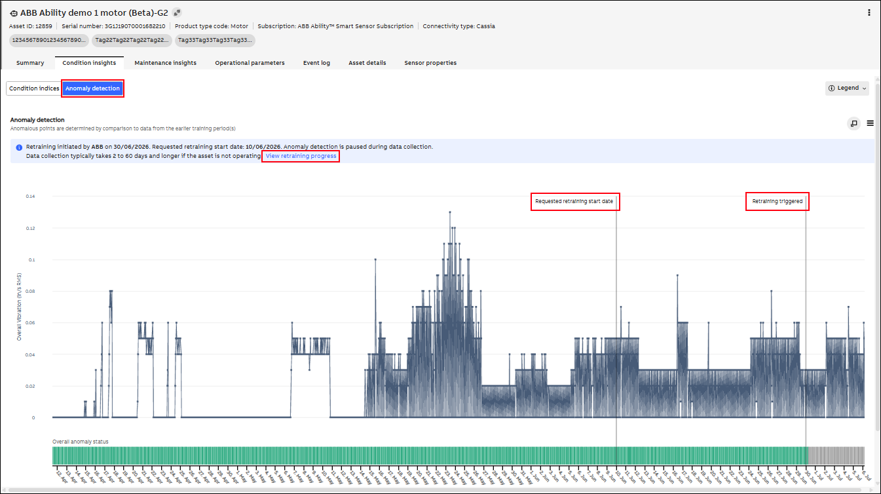Click the Retraining triggered marker label
881x494 pixels.
tap(778, 201)
